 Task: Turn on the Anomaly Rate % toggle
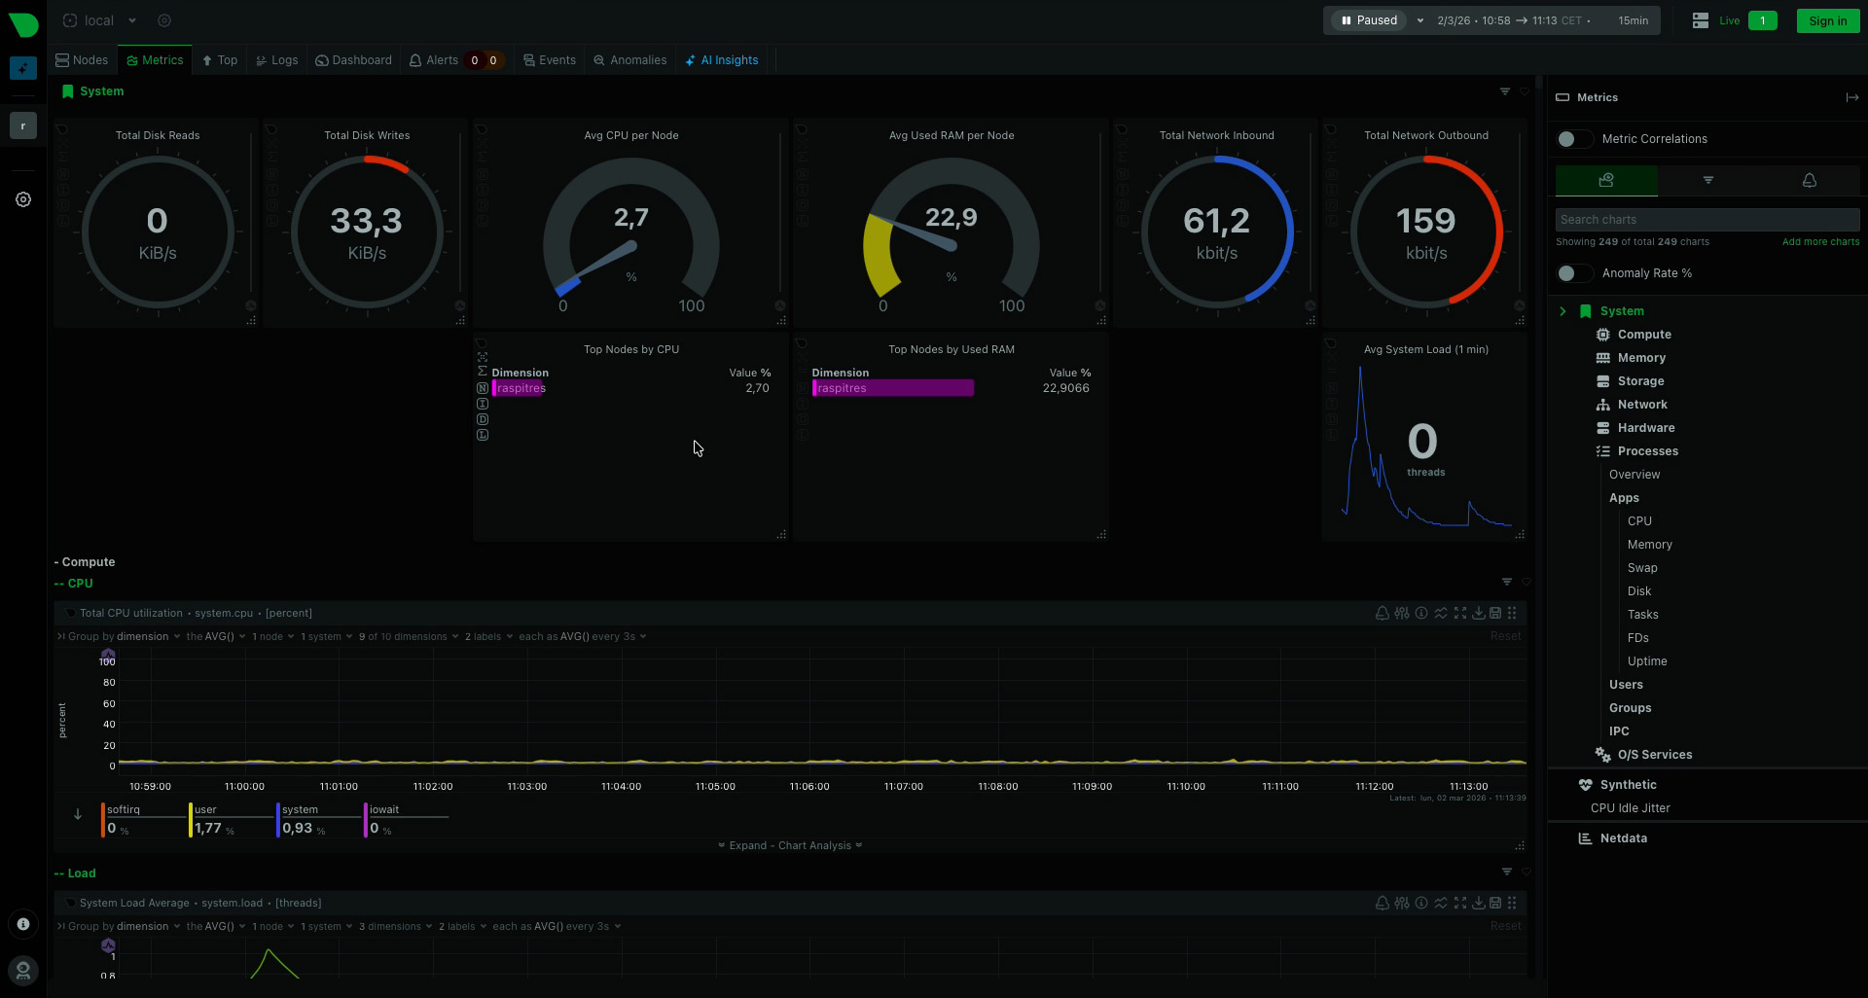click(x=1573, y=273)
